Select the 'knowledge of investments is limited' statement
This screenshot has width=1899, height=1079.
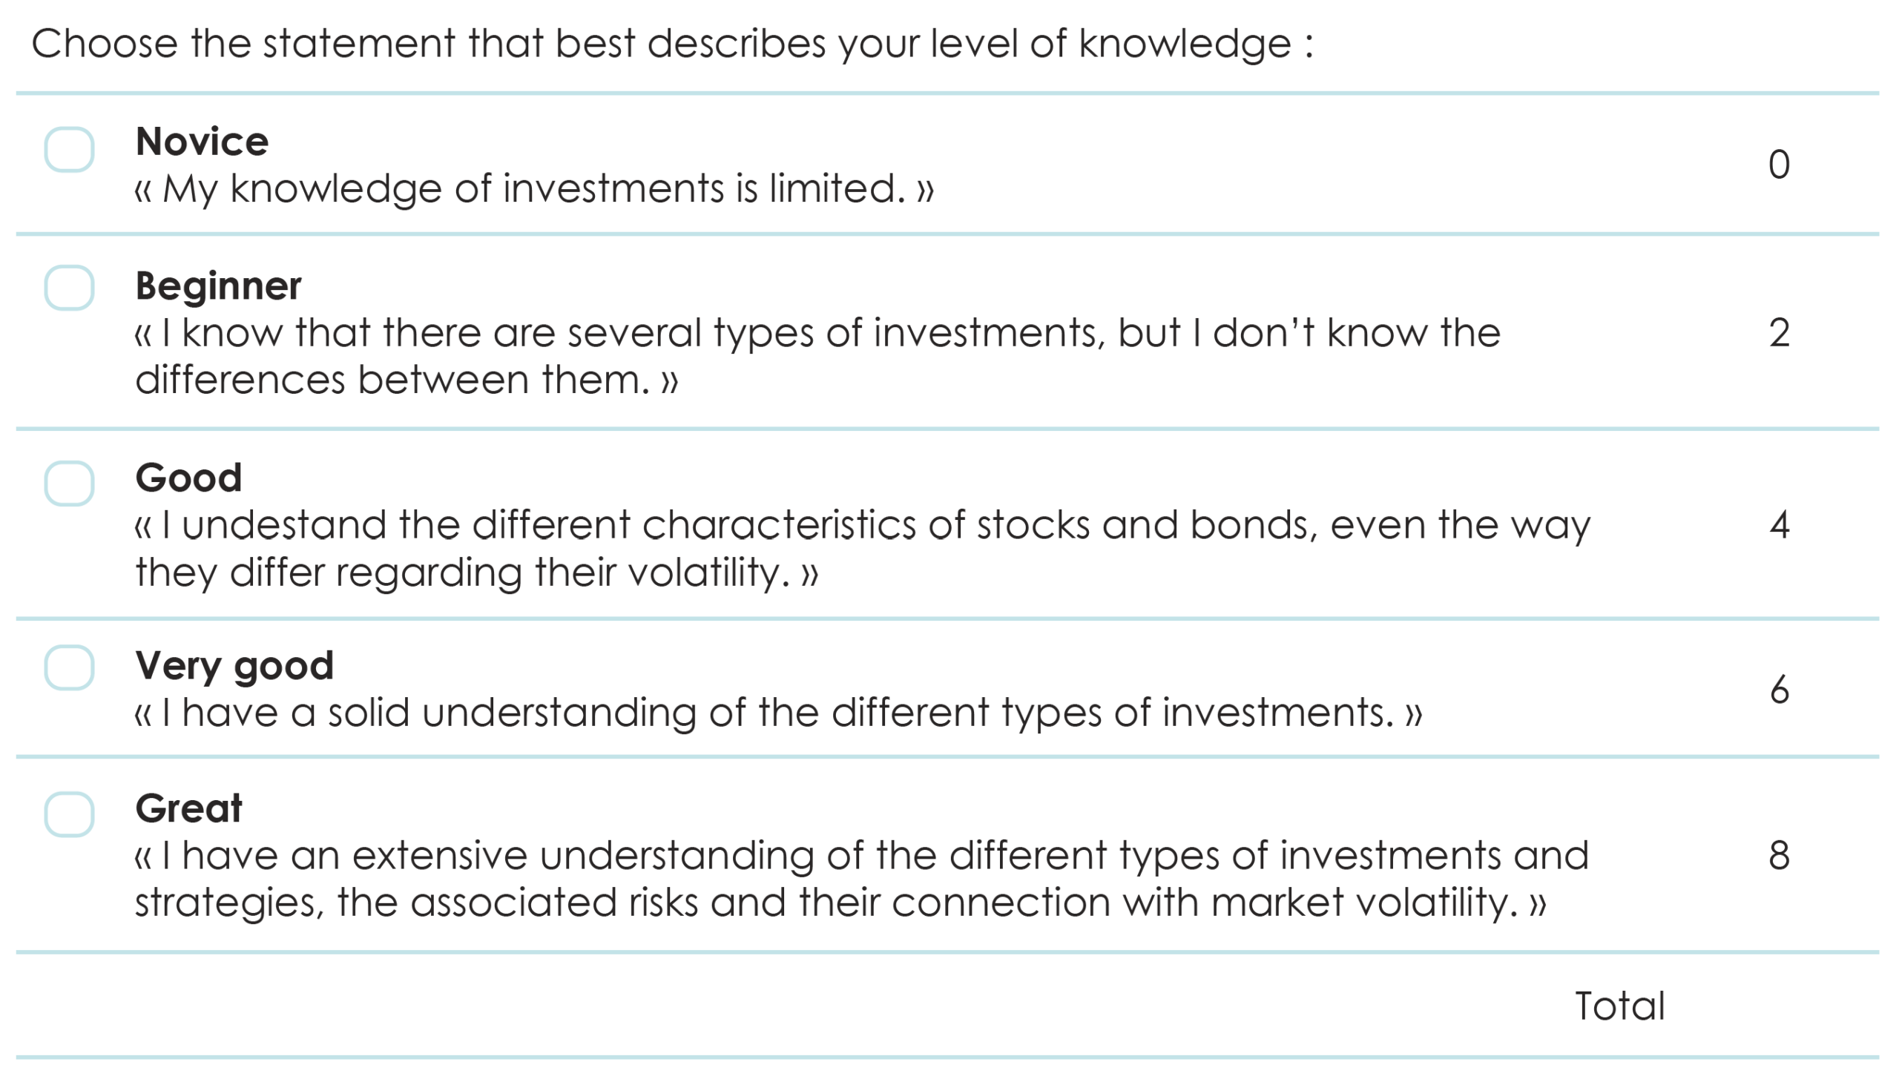[534, 188]
